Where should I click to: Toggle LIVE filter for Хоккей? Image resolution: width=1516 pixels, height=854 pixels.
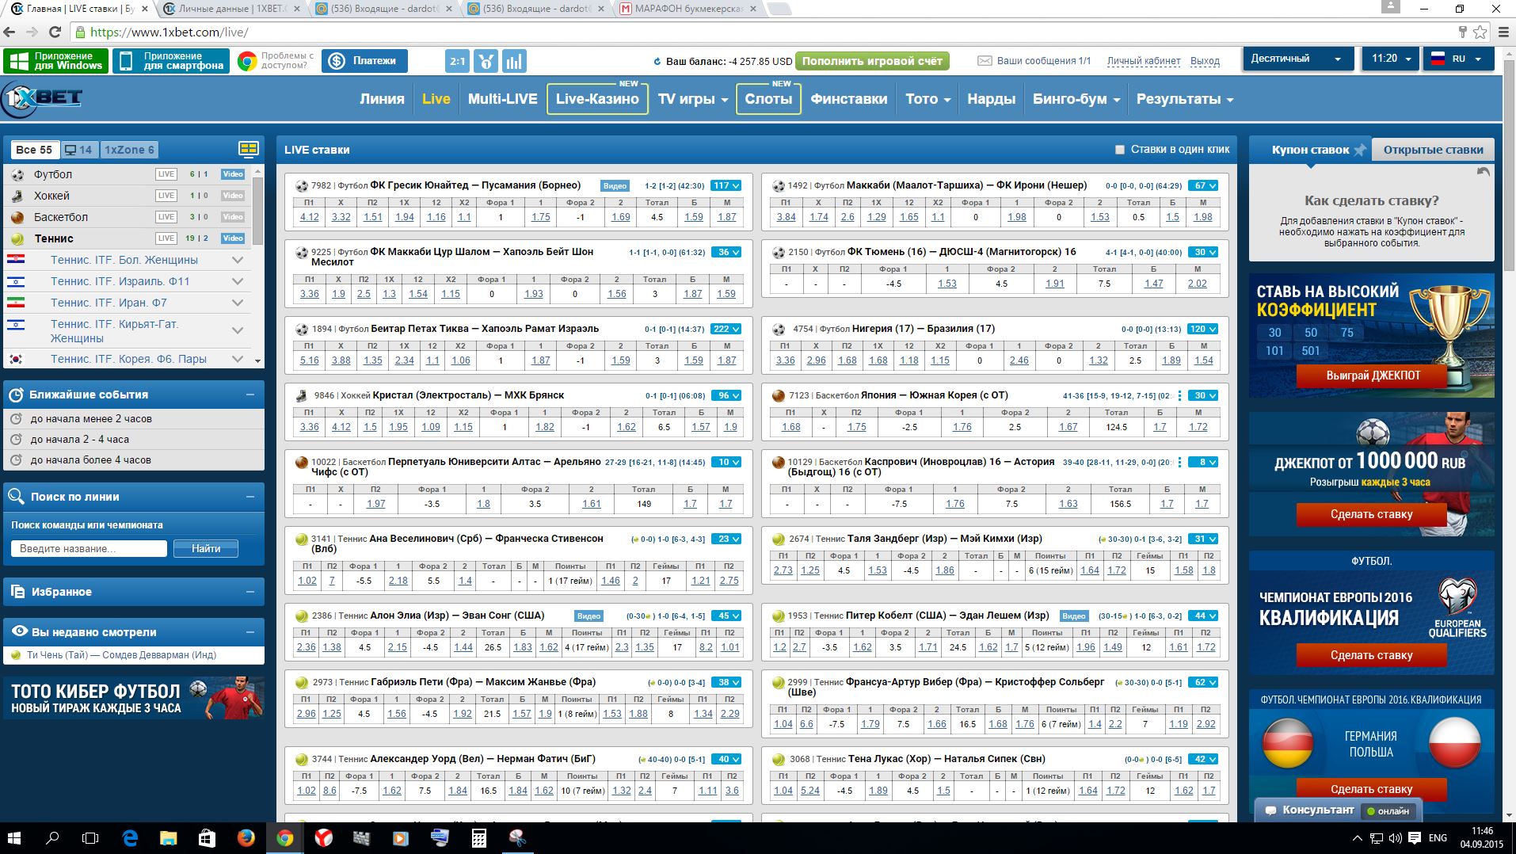click(x=166, y=196)
